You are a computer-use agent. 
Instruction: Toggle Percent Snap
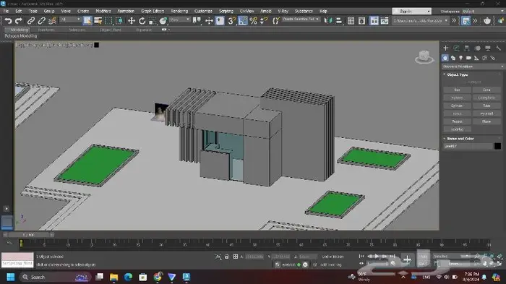(253, 21)
